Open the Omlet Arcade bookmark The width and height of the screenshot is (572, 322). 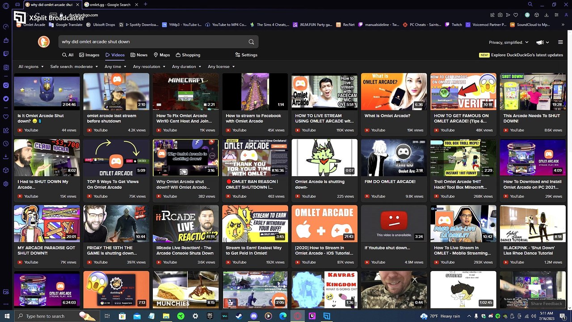[x=31, y=25]
